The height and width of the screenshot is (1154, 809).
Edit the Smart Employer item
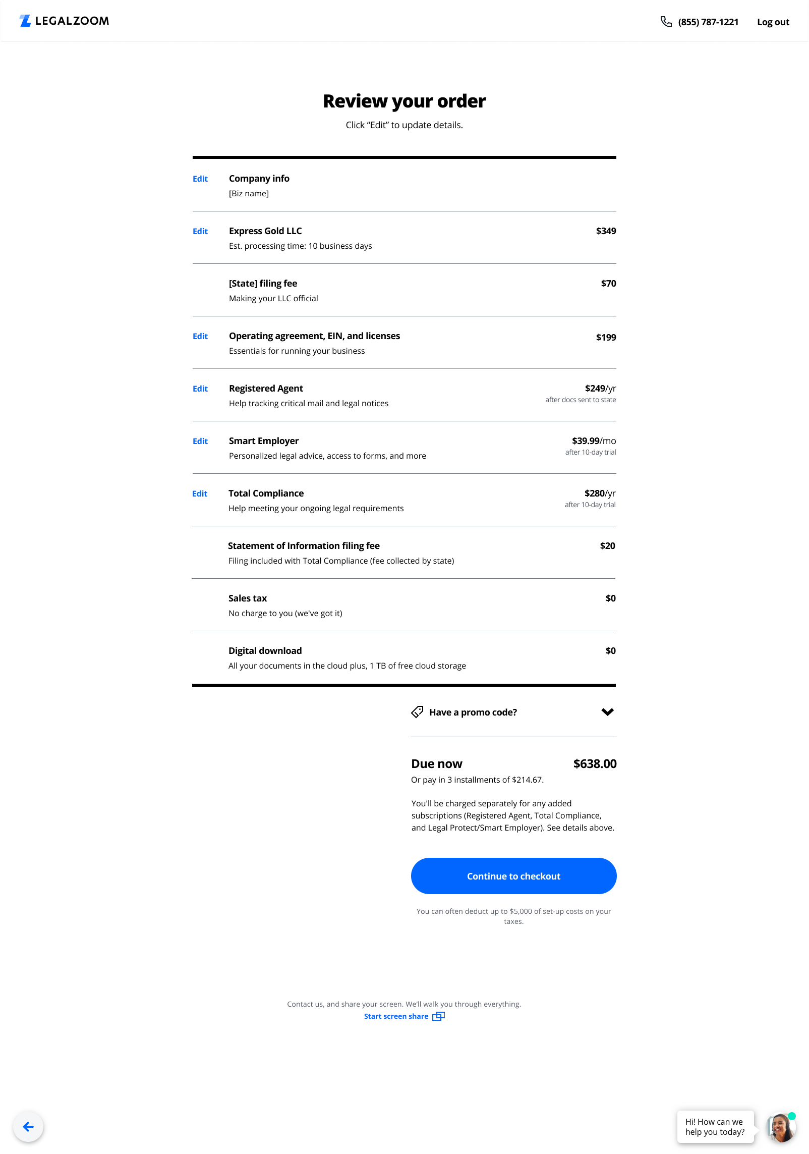click(200, 441)
